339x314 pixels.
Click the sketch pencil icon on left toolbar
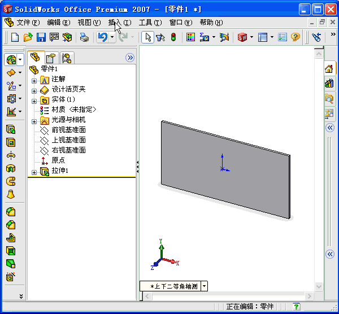[x=11, y=86]
